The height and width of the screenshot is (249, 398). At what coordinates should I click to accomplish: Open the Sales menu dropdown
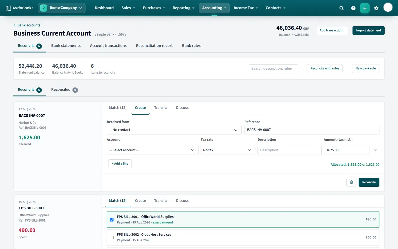coord(128,8)
